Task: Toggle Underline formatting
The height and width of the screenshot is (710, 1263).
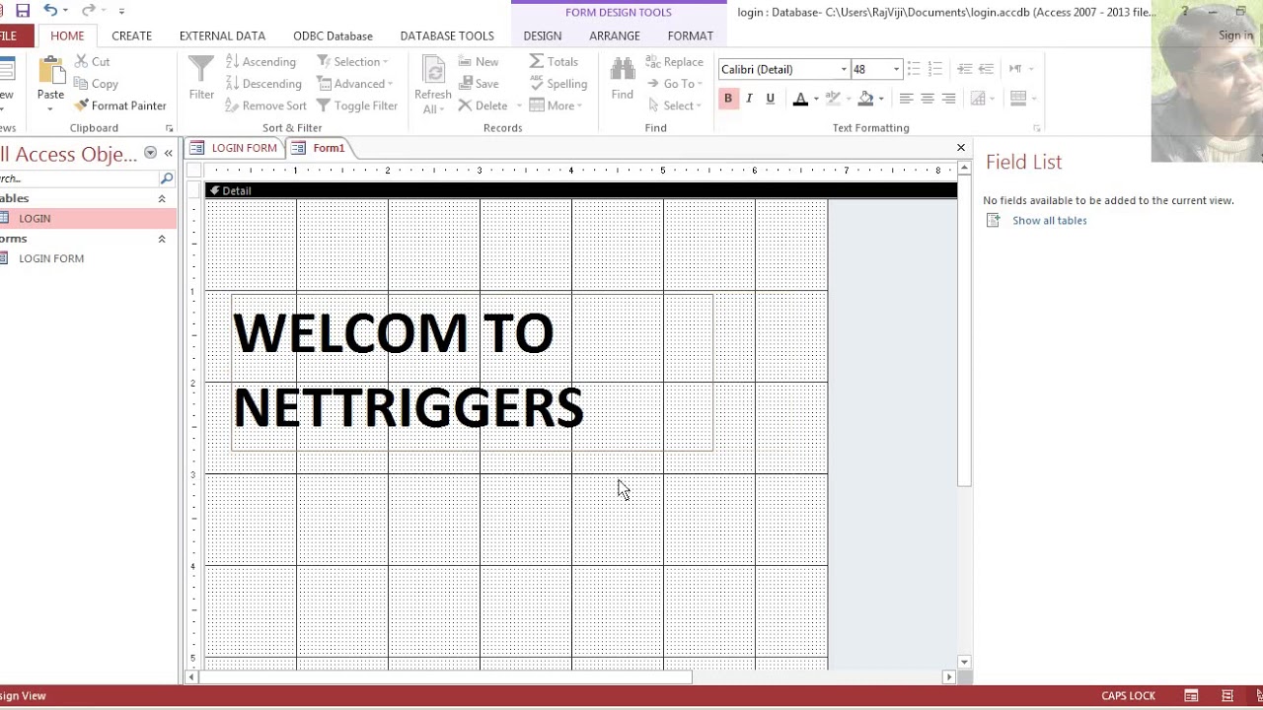Action: tap(771, 99)
